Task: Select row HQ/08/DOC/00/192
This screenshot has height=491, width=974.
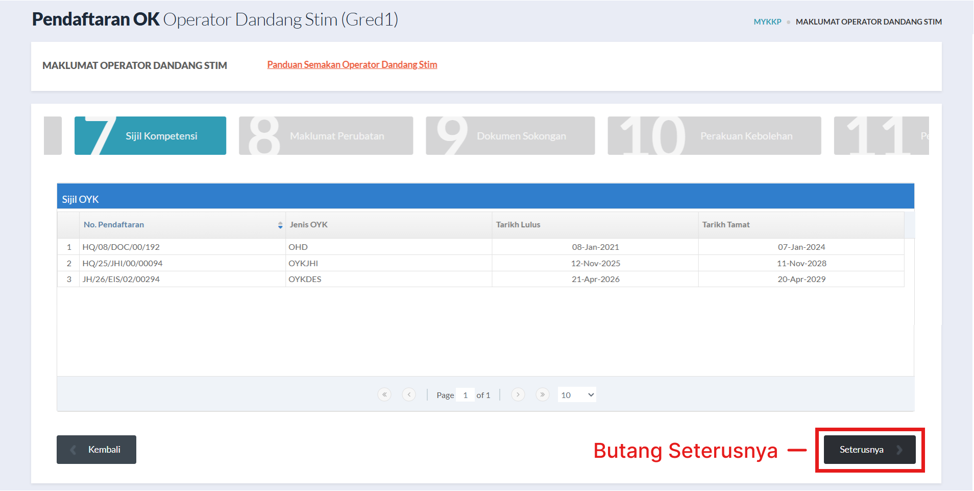Action: pos(121,247)
